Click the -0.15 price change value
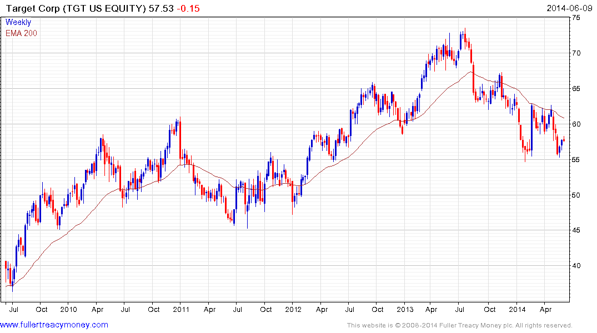This screenshot has width=597, height=333. click(188, 8)
